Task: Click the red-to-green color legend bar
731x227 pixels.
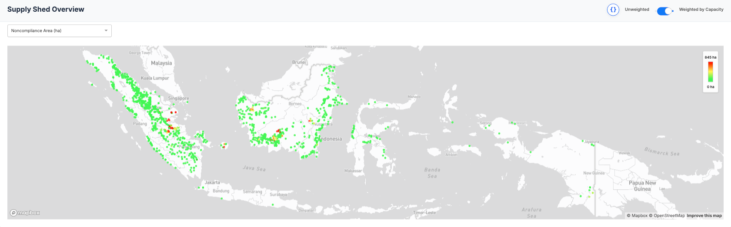Action: (710, 72)
